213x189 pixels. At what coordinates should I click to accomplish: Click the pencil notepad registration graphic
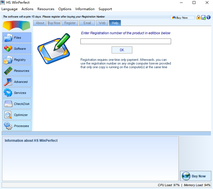click(54, 48)
